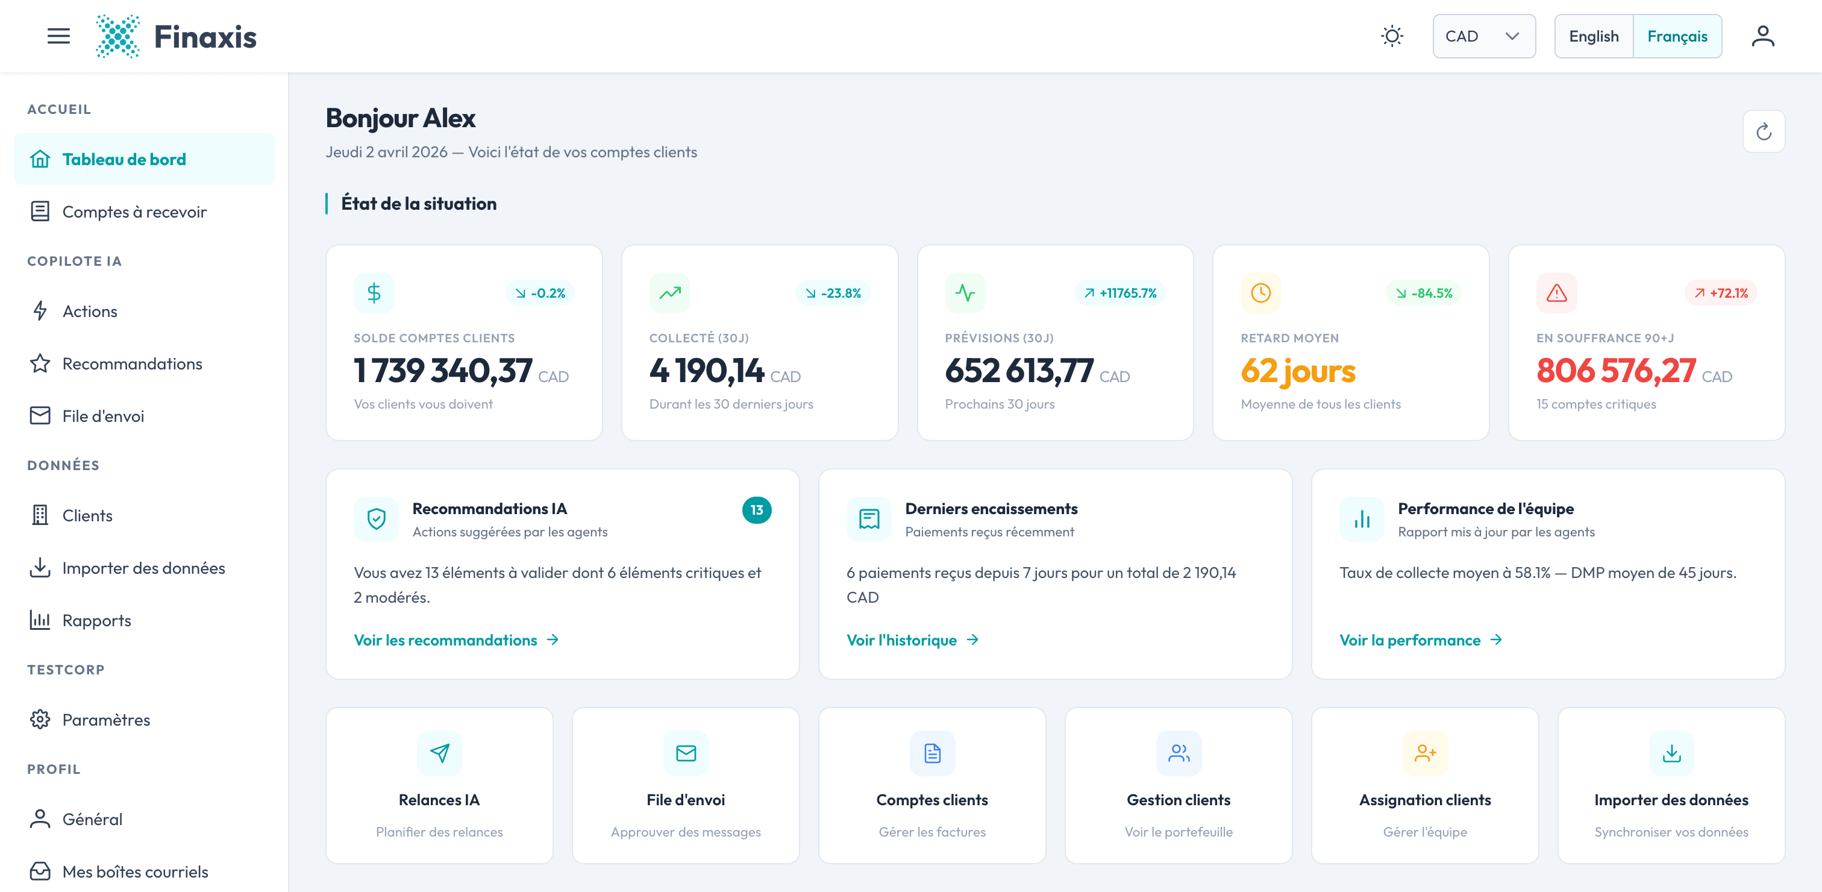
Task: Open Actions under Copilote IA
Action: 144,311
